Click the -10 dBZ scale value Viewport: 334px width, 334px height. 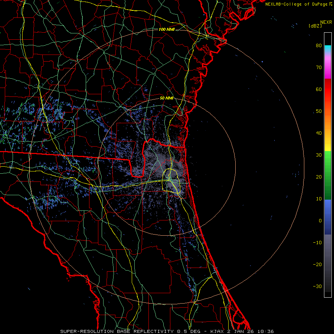tap(317, 243)
